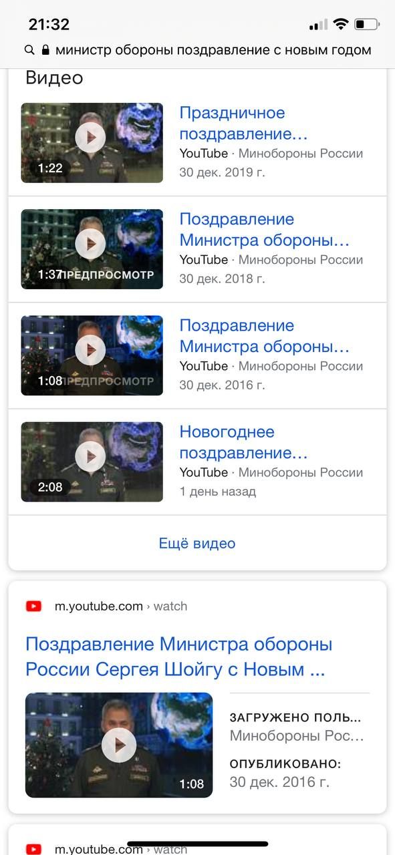Image resolution: width=395 pixels, height=855 pixels.
Task: Tap Wi-Fi icon in status bar
Action: coord(341,25)
